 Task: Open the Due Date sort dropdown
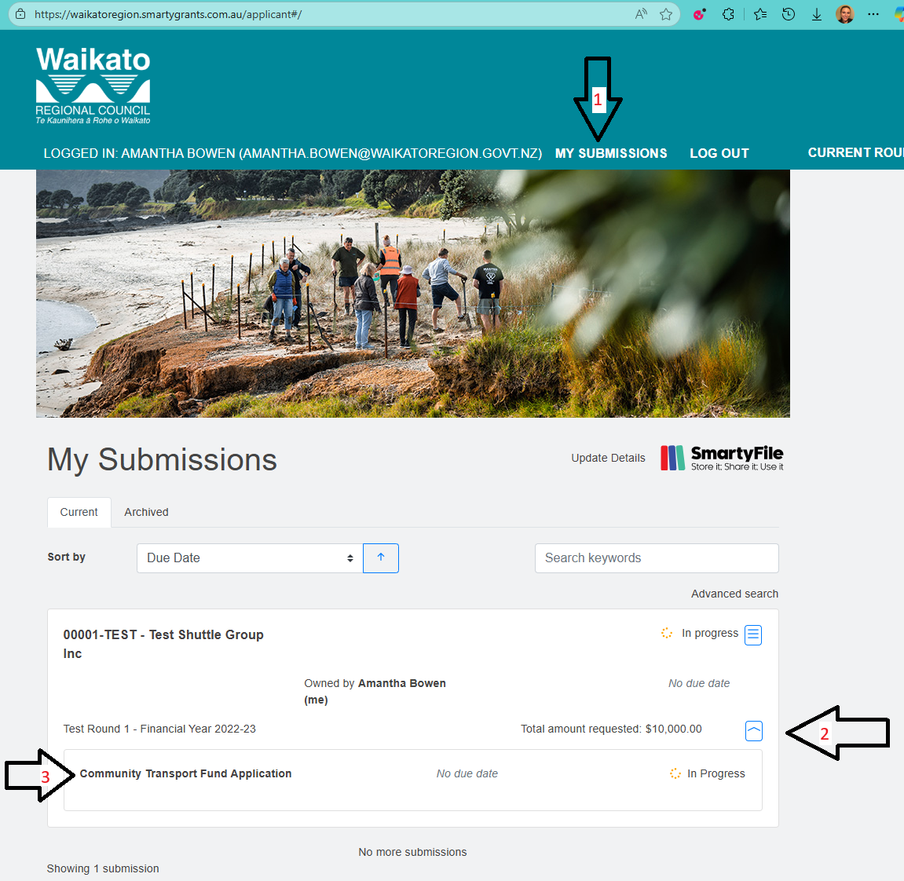pos(250,557)
